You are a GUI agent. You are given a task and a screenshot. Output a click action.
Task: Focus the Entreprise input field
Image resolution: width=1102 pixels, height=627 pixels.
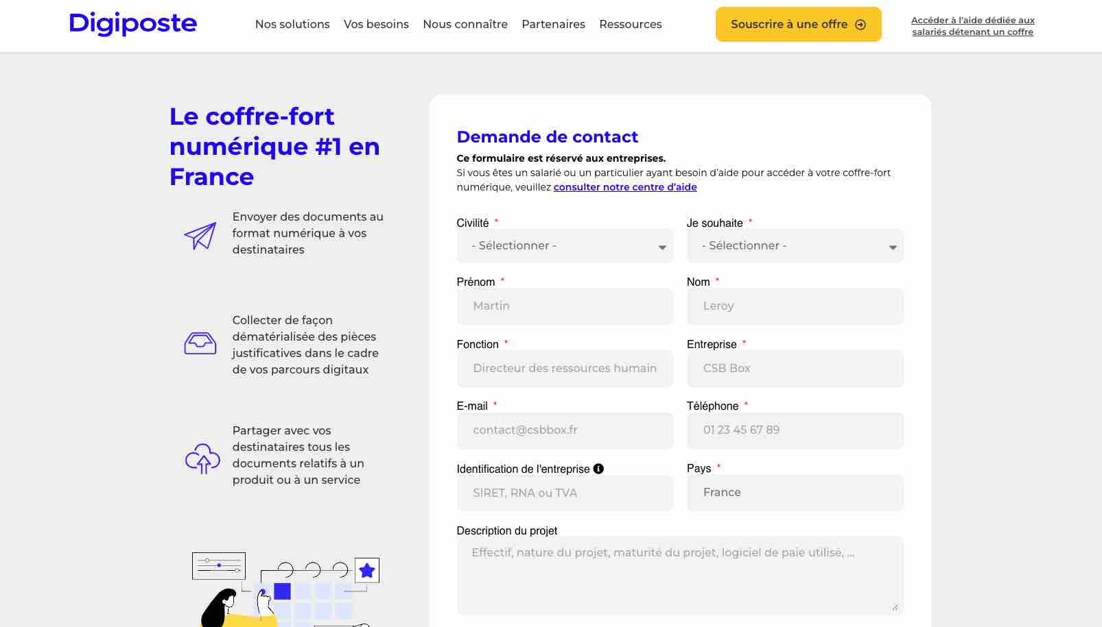coord(795,369)
